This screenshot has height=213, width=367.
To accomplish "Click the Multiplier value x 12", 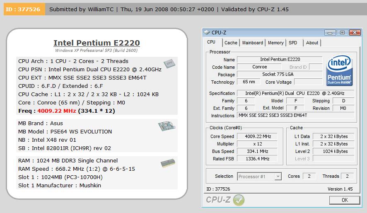I will 258,144.
